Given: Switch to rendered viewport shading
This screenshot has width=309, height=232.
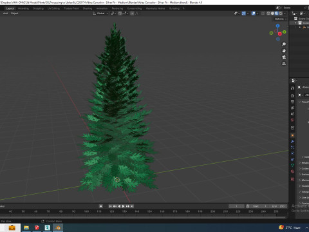Looking at the screenshot, I should tap(281, 14).
